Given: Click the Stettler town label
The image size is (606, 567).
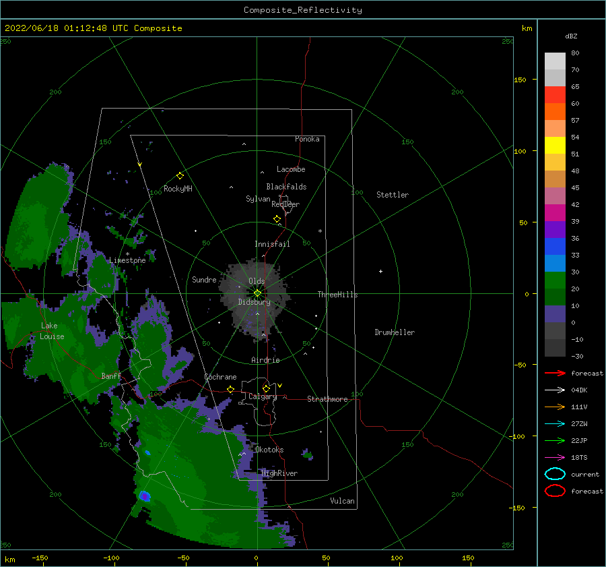Looking at the screenshot, I should [393, 195].
